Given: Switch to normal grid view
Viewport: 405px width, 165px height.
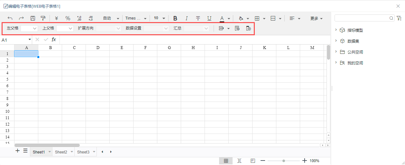Looking at the screenshot, I should tap(226, 161).
